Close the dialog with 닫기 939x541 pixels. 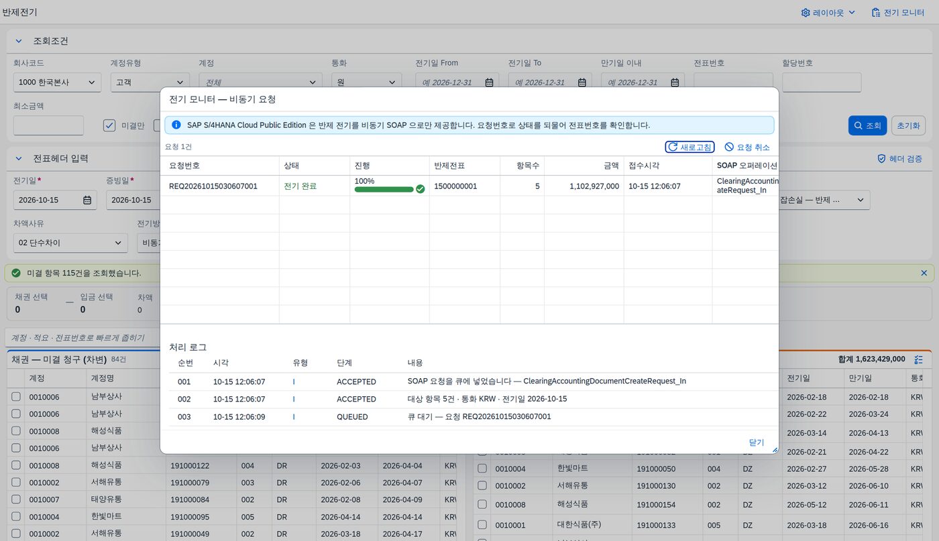(757, 442)
